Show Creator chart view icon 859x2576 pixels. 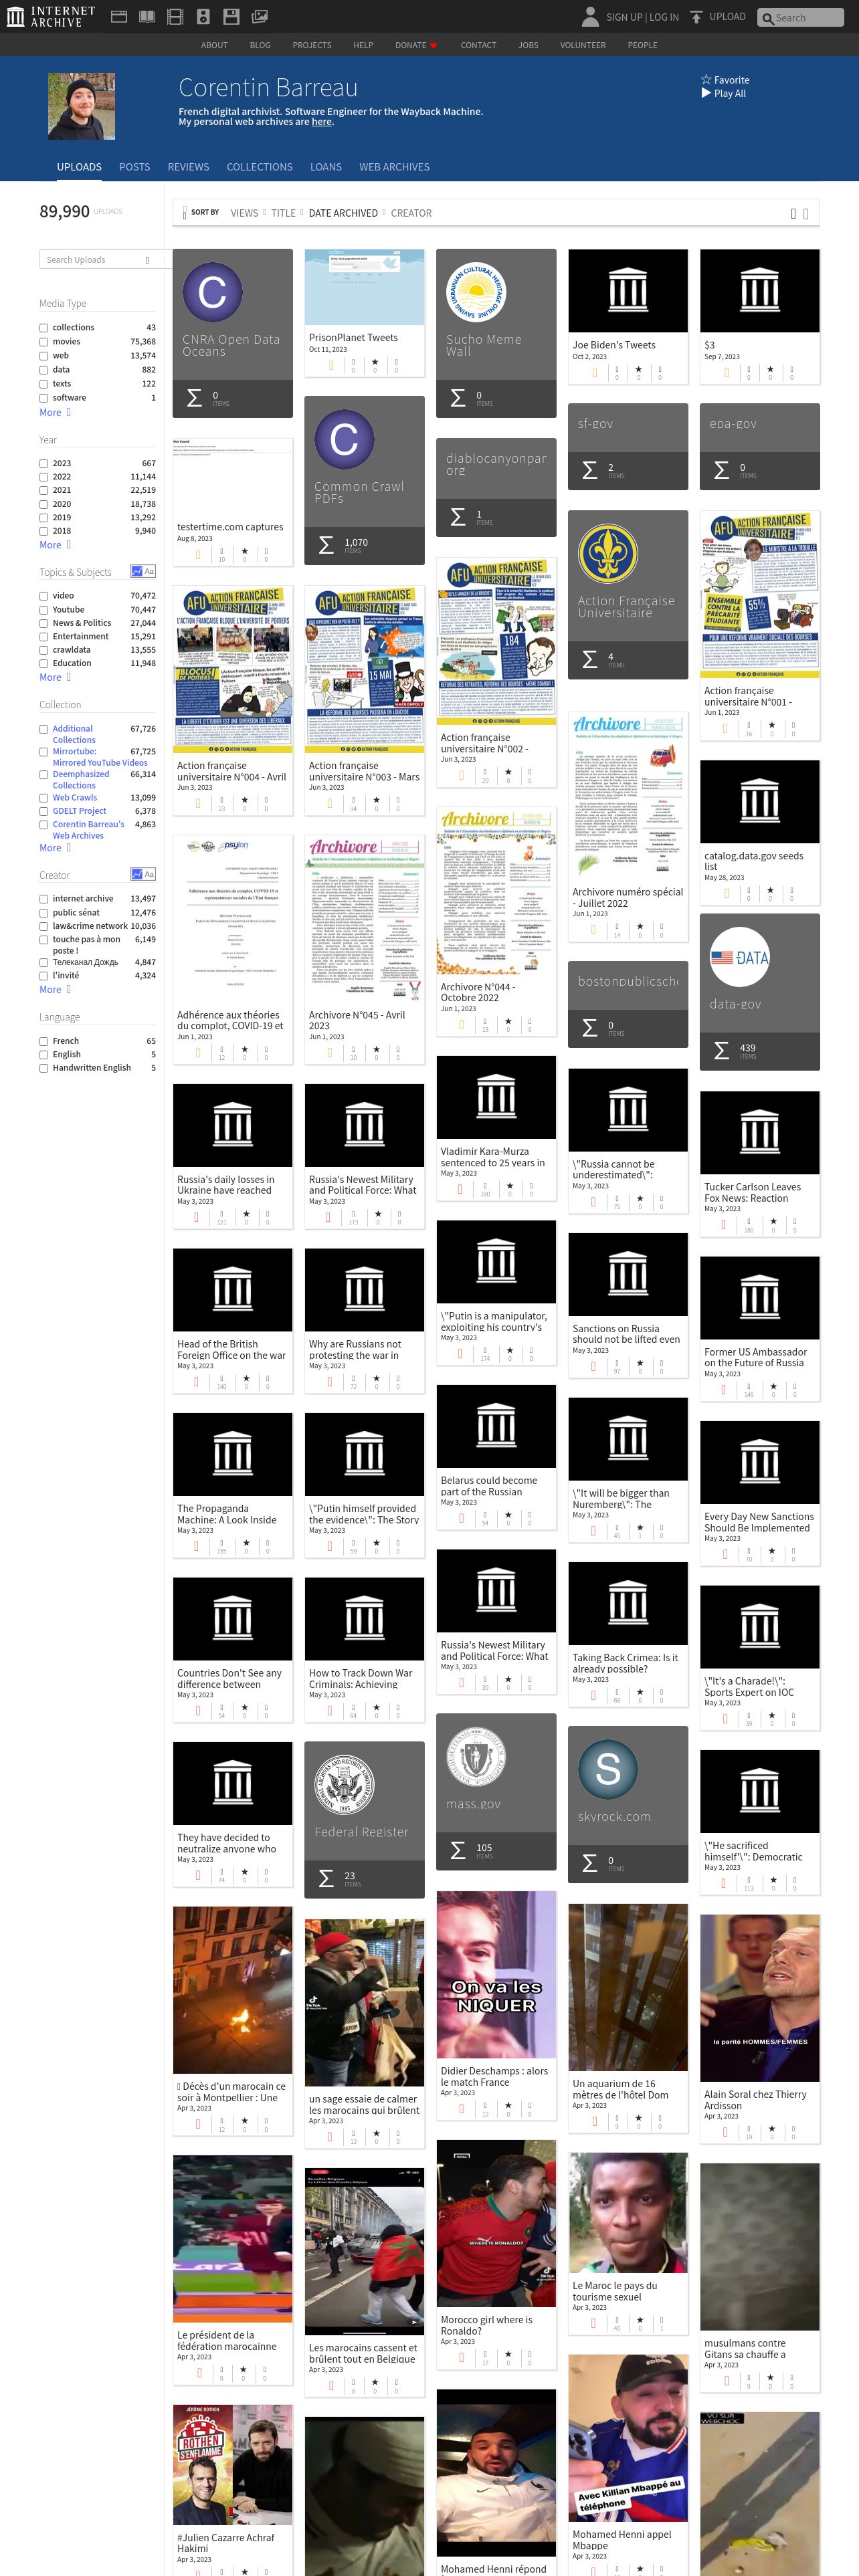pyautogui.click(x=136, y=874)
